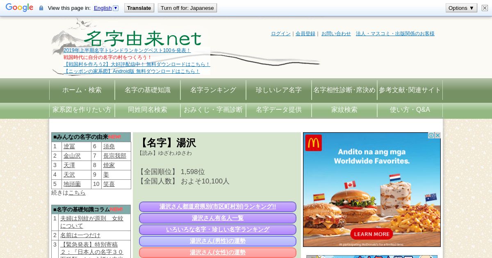Click 湯沢さん(女性)の運勢 button

[218, 252]
